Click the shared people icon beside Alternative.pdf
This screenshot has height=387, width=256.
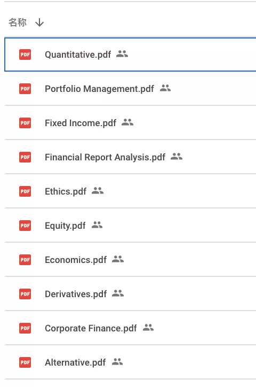117,362
